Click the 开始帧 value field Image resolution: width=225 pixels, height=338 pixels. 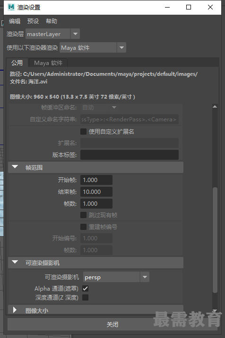click(x=96, y=180)
